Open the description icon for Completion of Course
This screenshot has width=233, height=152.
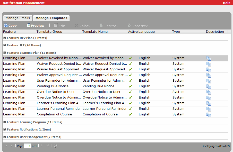click(209, 115)
